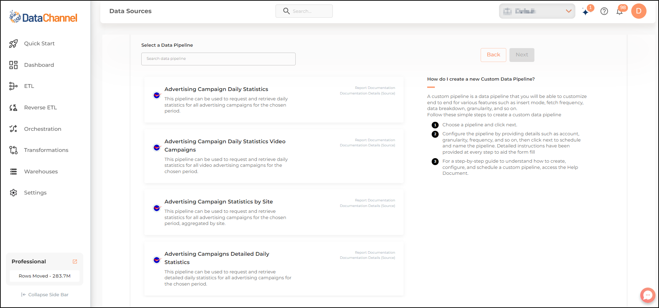Image resolution: width=659 pixels, height=308 pixels.
Task: Open the AI sparkle assistant icon
Action: point(586,12)
